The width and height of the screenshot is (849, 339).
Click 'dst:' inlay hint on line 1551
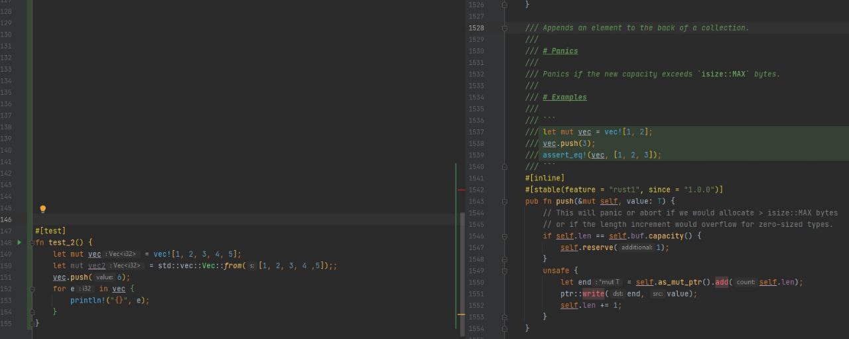pos(618,294)
